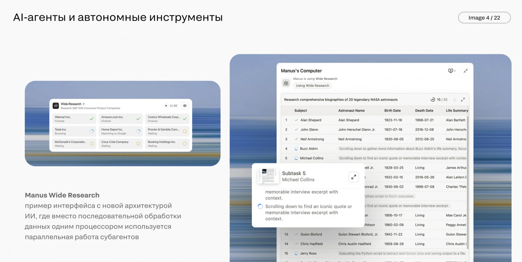Click the 'Astronaut Name' column header

pyautogui.click(x=350, y=111)
